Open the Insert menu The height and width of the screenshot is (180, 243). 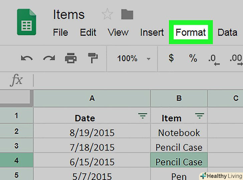point(152,32)
